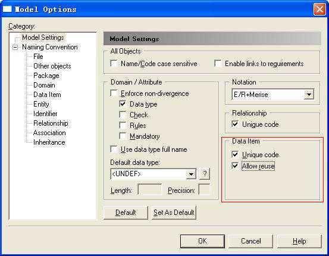Click the Default button
This screenshot has height=256, width=329.
click(x=126, y=213)
